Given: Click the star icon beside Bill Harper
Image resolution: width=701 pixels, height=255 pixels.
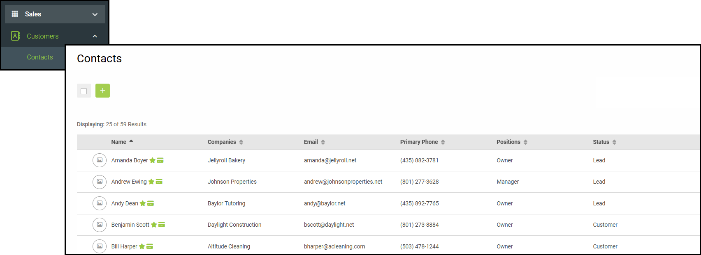Looking at the screenshot, I should point(142,246).
